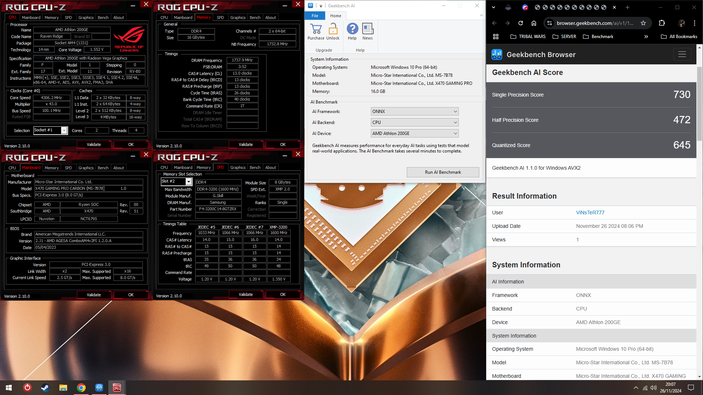Click the Steam taskbar icon
This screenshot has height=395, width=703.
45,388
